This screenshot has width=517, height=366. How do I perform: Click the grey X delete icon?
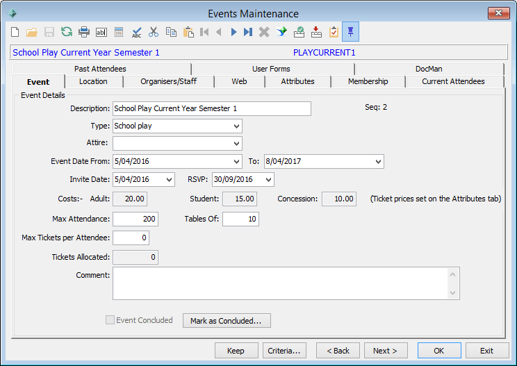tap(264, 32)
